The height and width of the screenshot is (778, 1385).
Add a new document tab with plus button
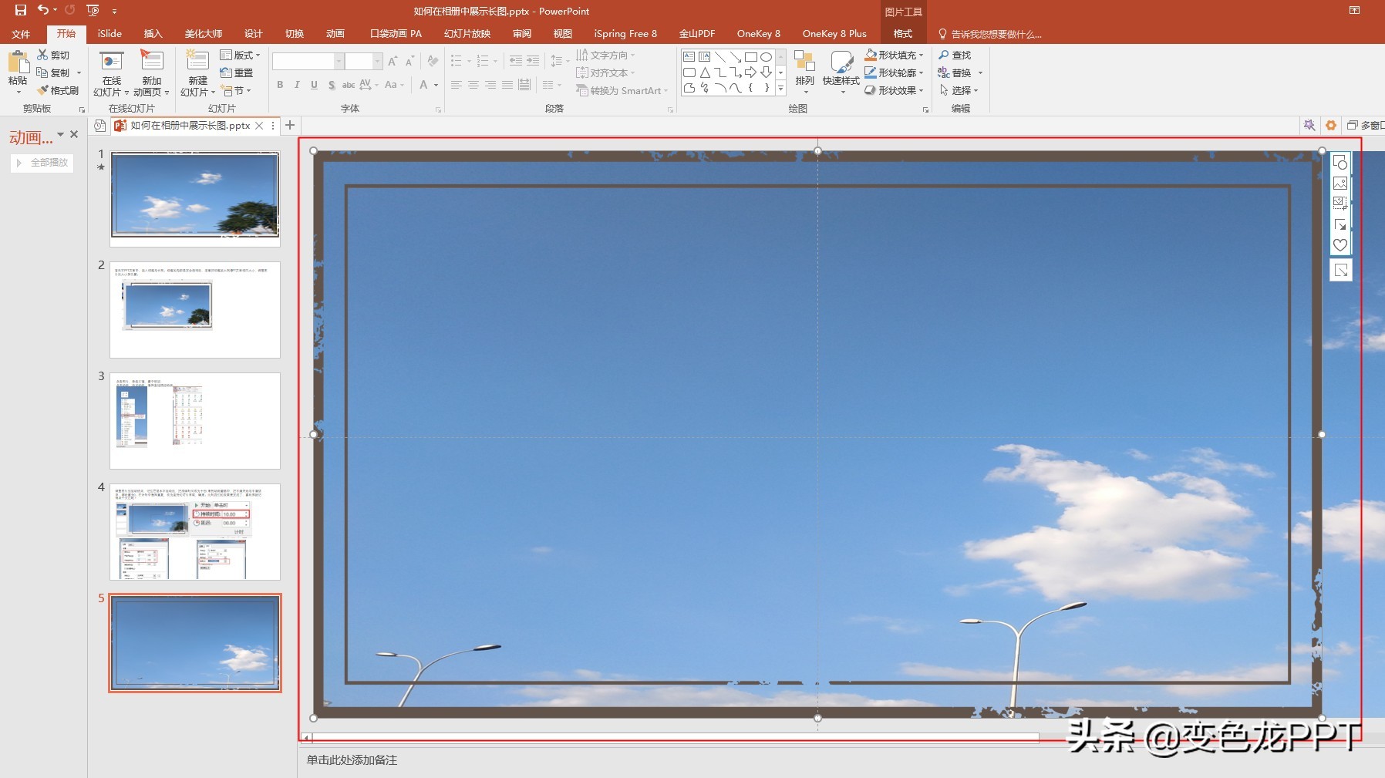click(290, 125)
